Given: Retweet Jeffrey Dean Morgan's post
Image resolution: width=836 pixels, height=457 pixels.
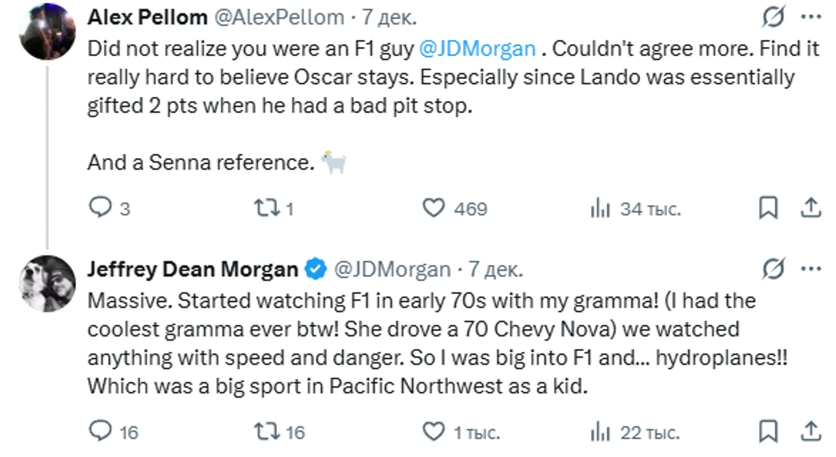Looking at the screenshot, I should (266, 431).
